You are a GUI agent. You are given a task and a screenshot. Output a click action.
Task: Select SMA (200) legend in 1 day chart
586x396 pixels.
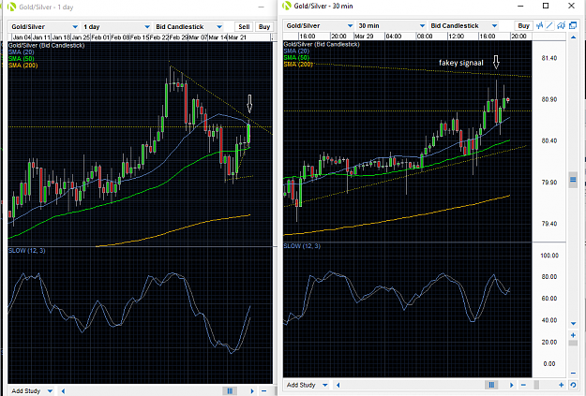pyautogui.click(x=23, y=66)
